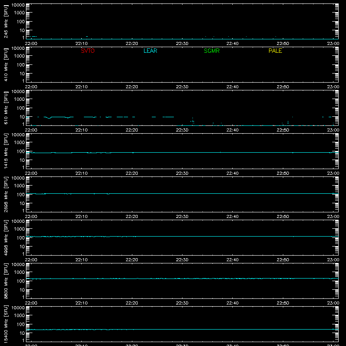The height and width of the screenshot is (346, 346).
Task: Click the 10000 tick on 8800 MHz axis
Action: tap(18, 265)
